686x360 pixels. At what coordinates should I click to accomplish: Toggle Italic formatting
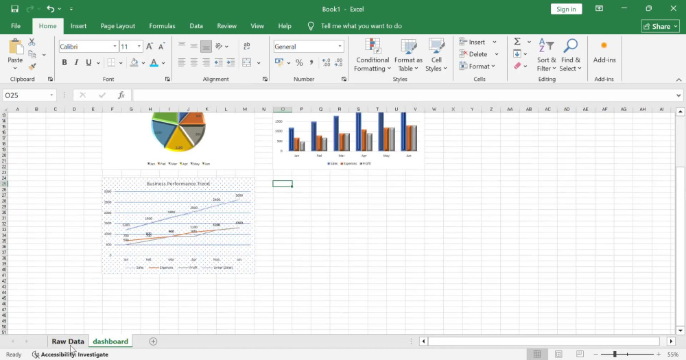click(x=76, y=62)
